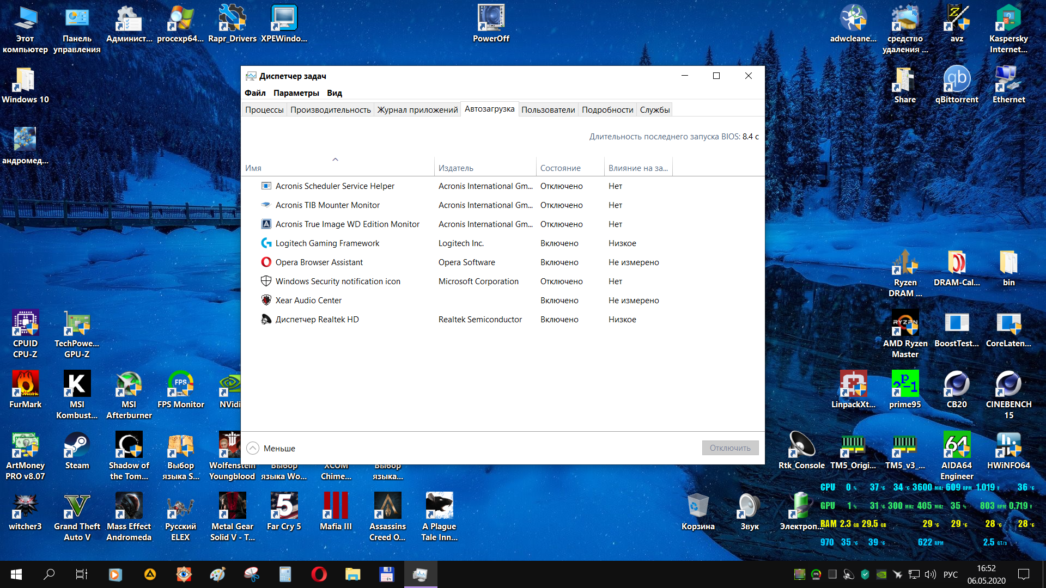Image resolution: width=1046 pixels, height=588 pixels.
Task: Click the clock and date in system tray
Action: click(986, 574)
